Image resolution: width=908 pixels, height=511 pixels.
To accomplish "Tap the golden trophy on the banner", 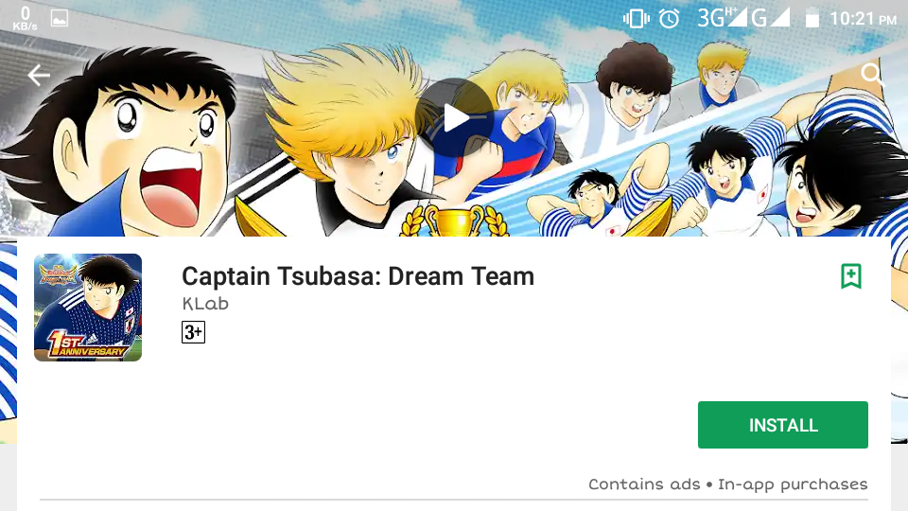I will (x=455, y=220).
